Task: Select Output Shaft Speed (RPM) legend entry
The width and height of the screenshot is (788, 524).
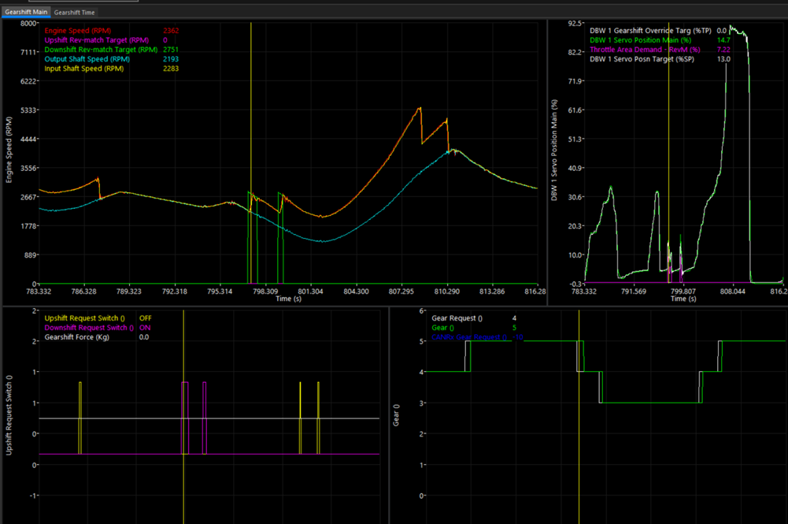Action: (87, 59)
